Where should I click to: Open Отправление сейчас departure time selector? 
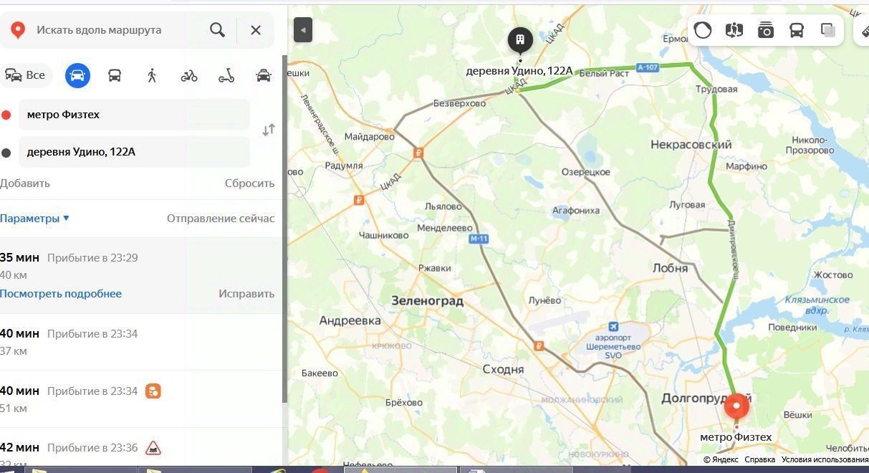(x=221, y=219)
